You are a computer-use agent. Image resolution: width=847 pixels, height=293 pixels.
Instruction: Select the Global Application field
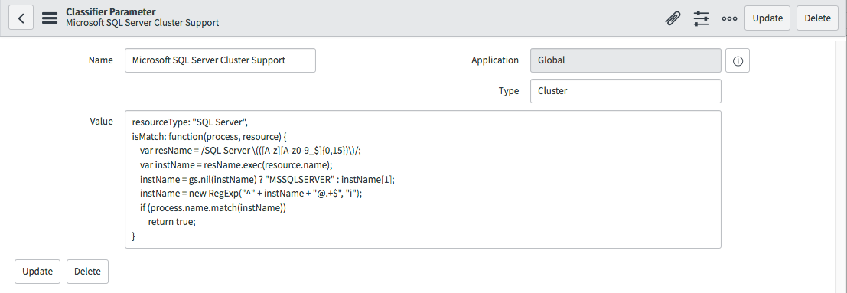click(626, 60)
